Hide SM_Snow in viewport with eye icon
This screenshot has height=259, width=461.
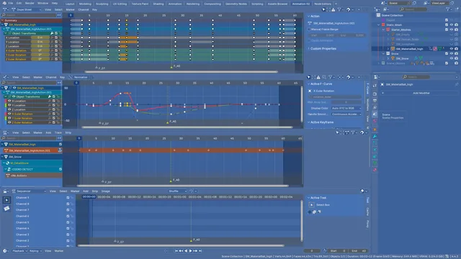pyautogui.click(x=452, y=58)
